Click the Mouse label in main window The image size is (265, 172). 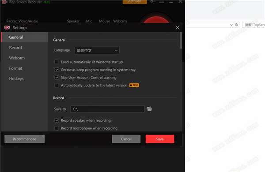click(x=104, y=21)
